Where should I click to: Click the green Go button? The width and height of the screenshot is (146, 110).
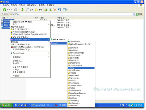click(139, 14)
